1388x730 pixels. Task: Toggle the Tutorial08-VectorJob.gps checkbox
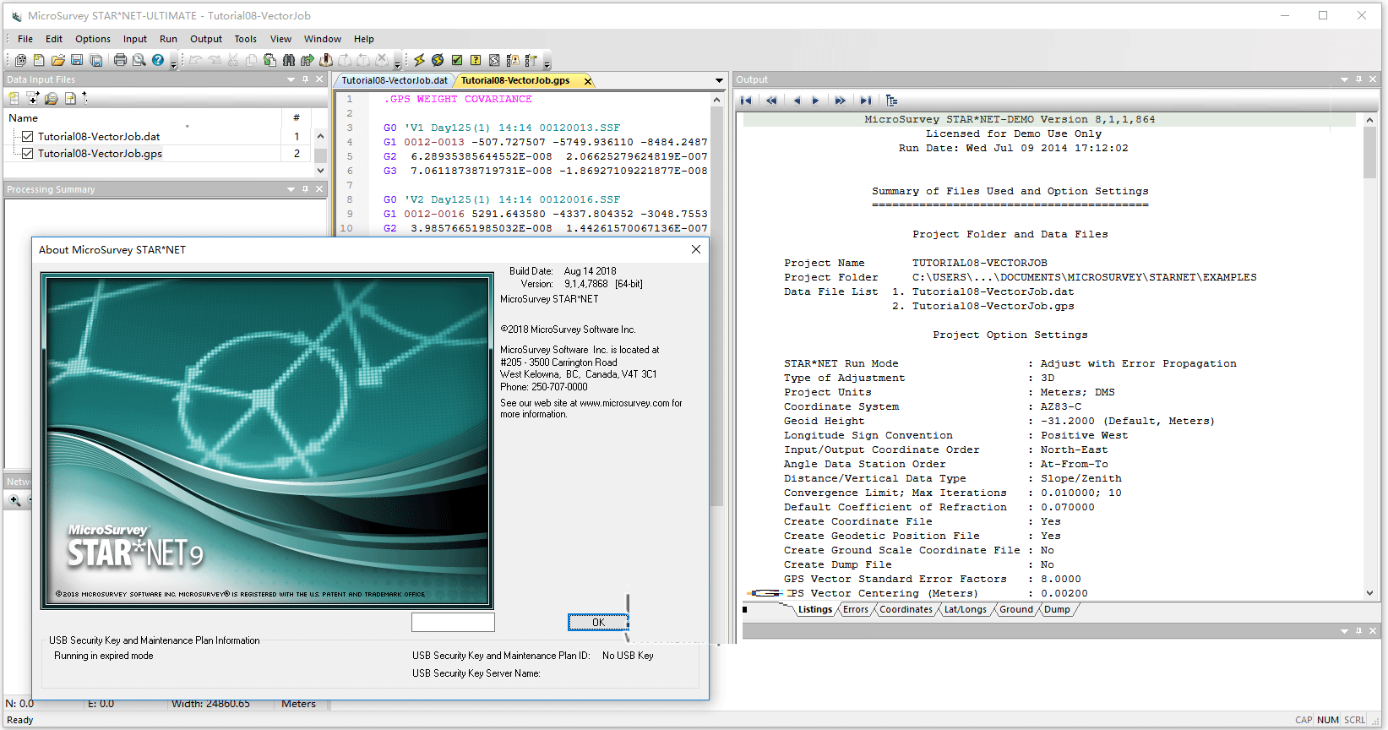pyautogui.click(x=28, y=154)
